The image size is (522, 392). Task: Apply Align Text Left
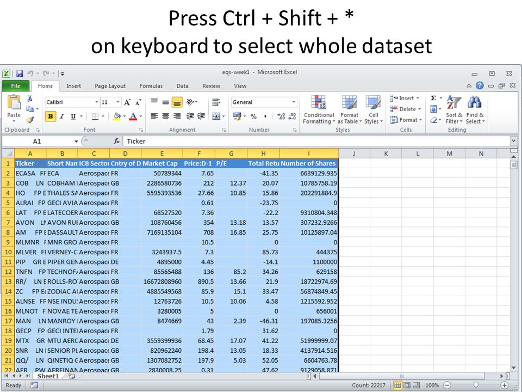point(154,116)
